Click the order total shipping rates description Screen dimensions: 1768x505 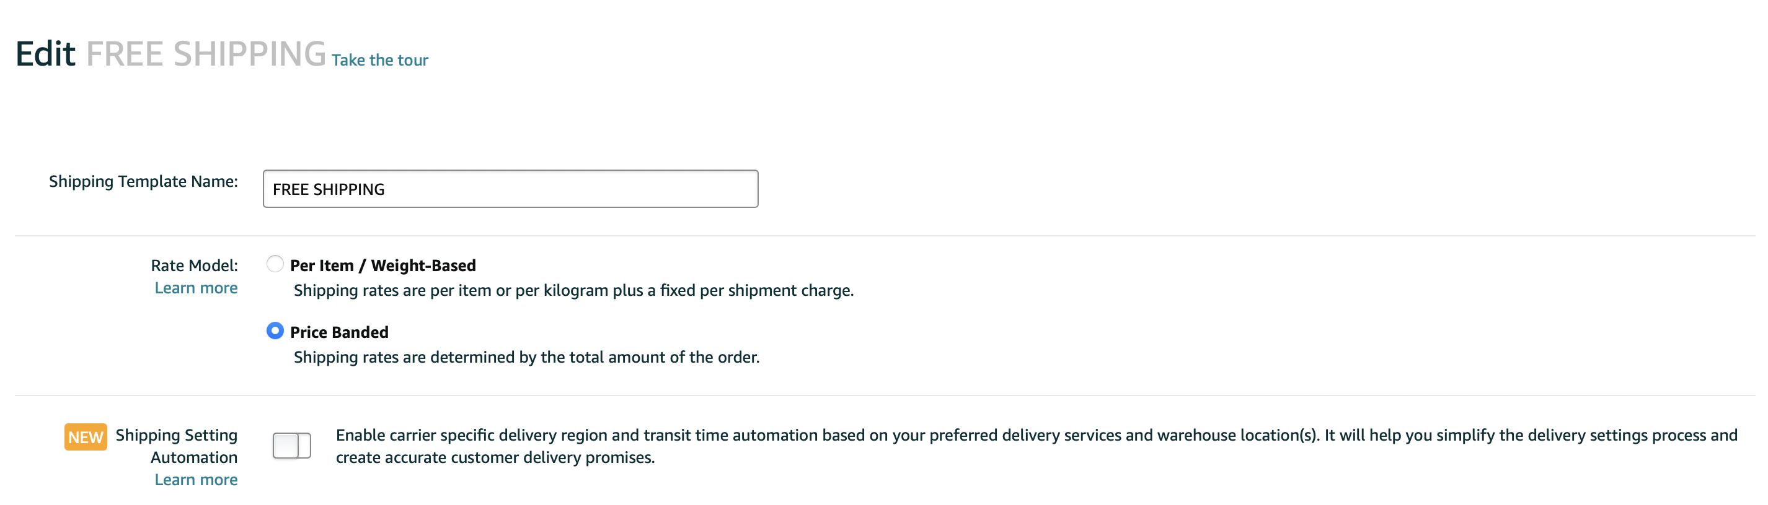click(x=526, y=357)
